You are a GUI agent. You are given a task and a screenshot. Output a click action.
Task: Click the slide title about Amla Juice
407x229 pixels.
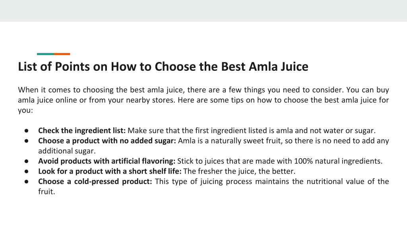coord(163,67)
